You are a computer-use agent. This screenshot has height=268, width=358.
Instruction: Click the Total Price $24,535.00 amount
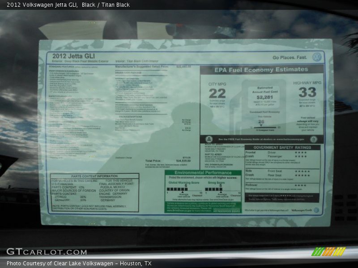[x=183, y=161]
